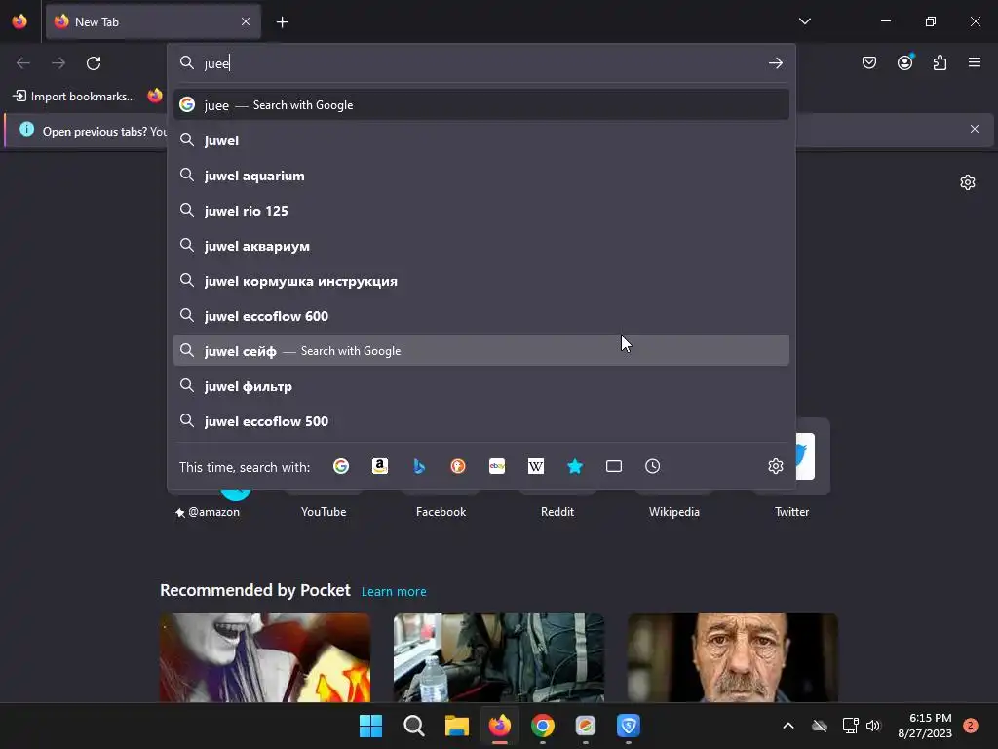Choose the 'juwel eccoflow 500' suggestion

481,421
